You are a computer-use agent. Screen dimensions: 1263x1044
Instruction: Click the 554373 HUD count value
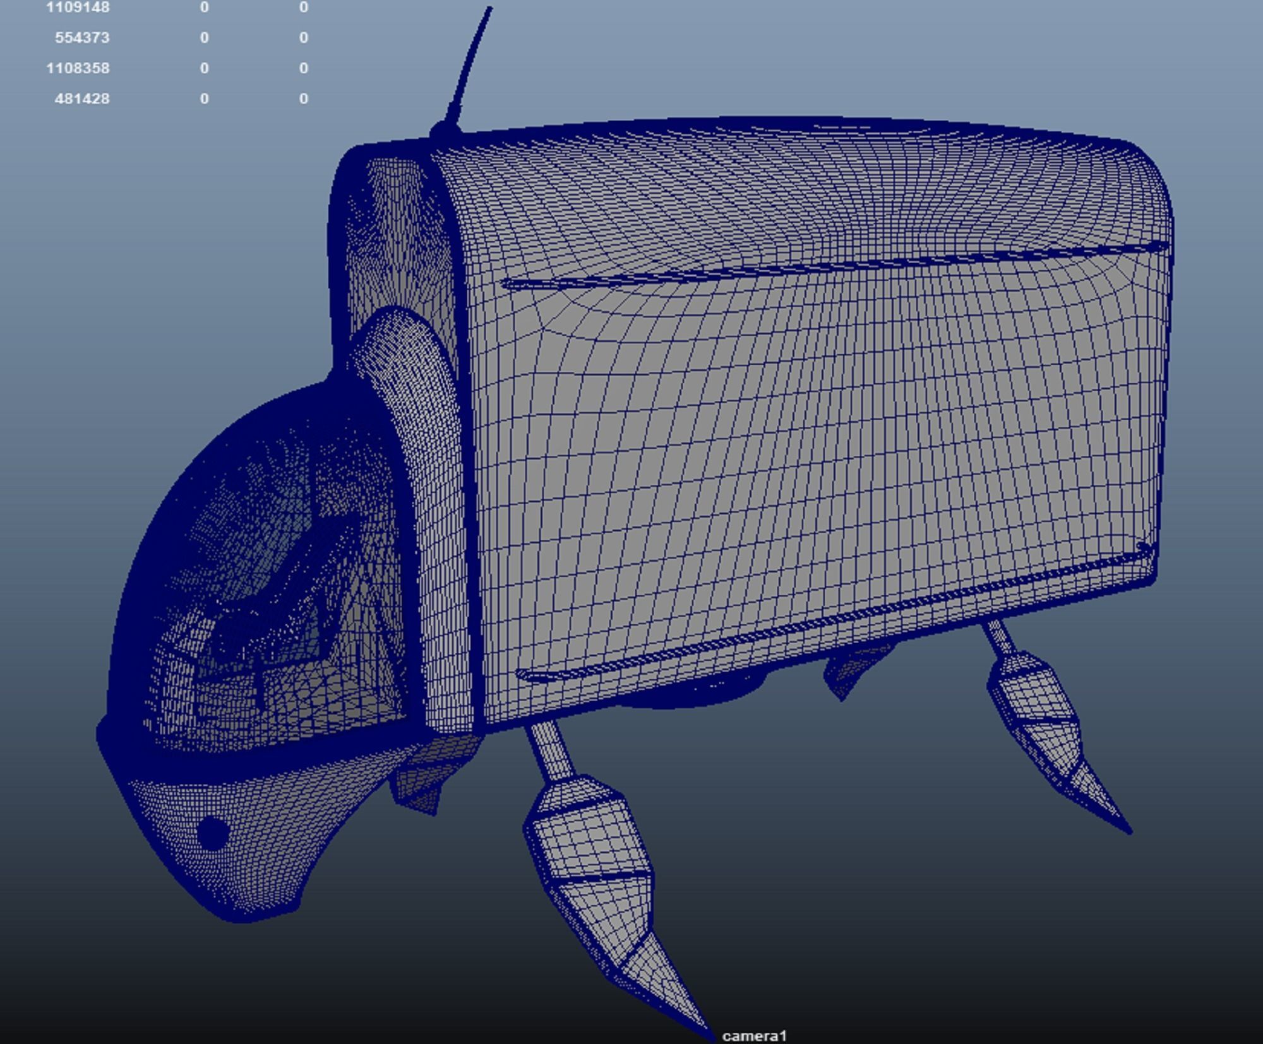click(x=82, y=38)
